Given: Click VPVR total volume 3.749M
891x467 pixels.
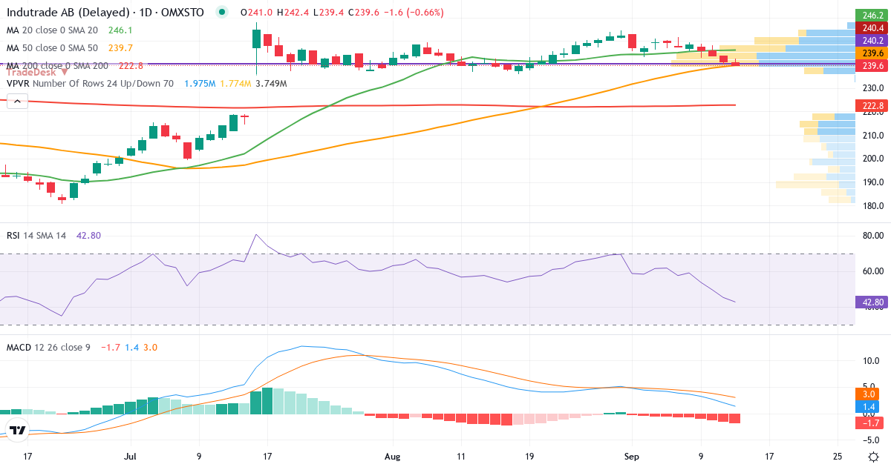Looking at the screenshot, I should pyautogui.click(x=271, y=84).
